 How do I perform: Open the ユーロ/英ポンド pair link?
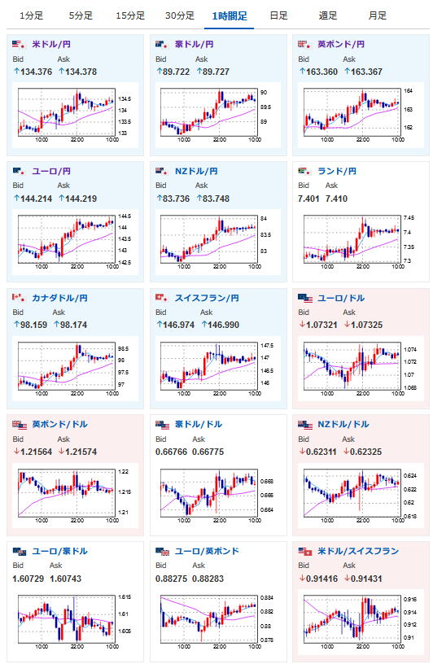207,552
